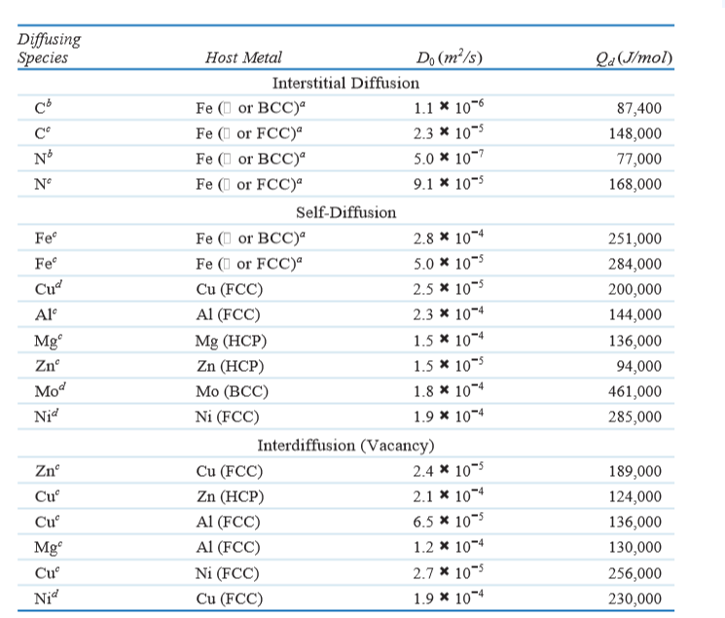This screenshot has width=725, height=618.
Task: Select the 148,000 activation energy value
Action: pyautogui.click(x=634, y=133)
